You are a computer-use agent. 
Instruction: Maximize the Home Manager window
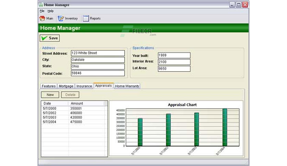(239, 4)
